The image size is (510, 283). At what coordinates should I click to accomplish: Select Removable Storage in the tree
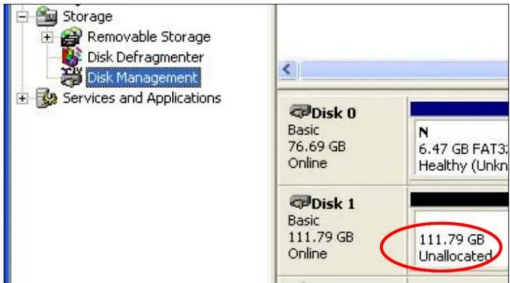point(149,37)
